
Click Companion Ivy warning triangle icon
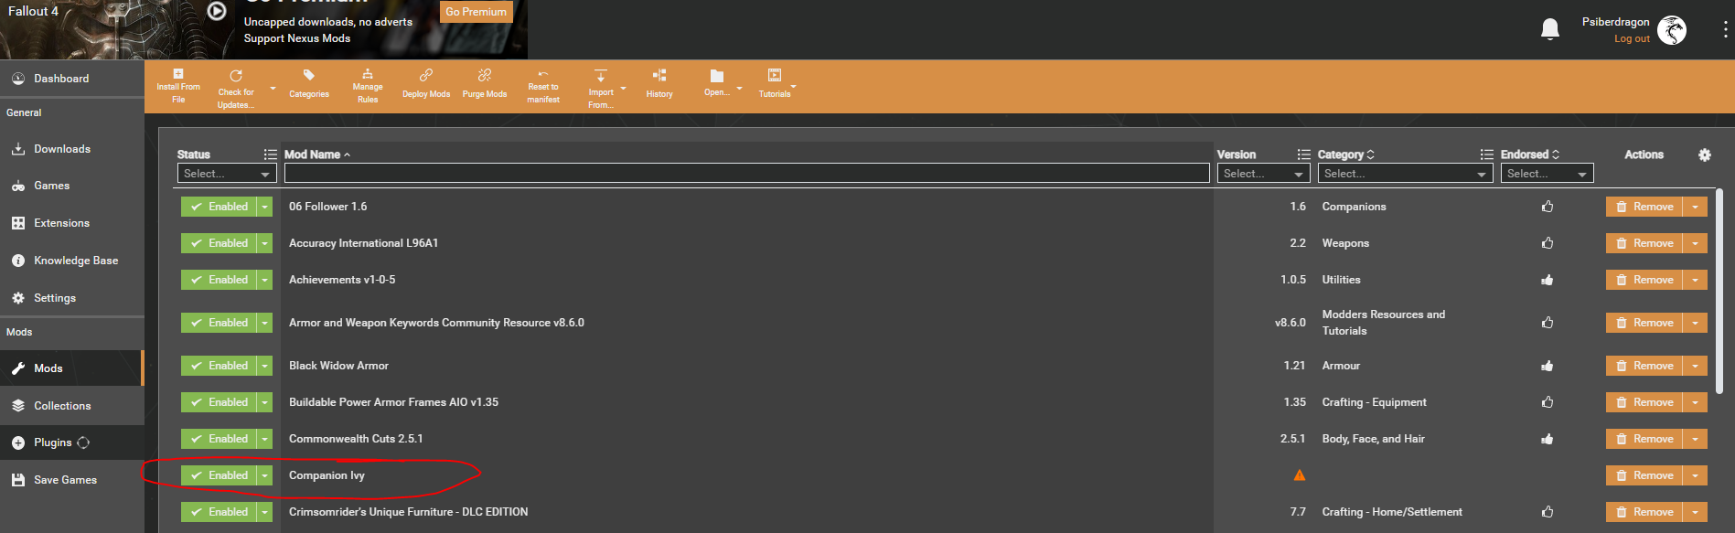coord(1300,475)
